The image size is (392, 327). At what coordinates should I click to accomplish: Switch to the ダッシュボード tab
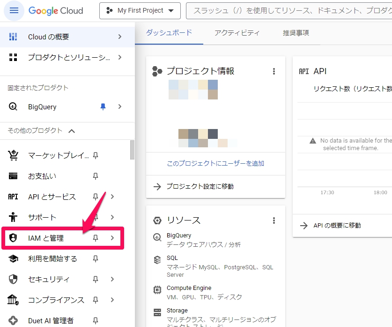[x=169, y=33]
